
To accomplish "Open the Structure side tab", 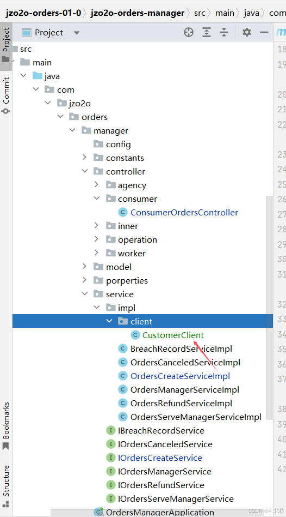I will point(6,485).
